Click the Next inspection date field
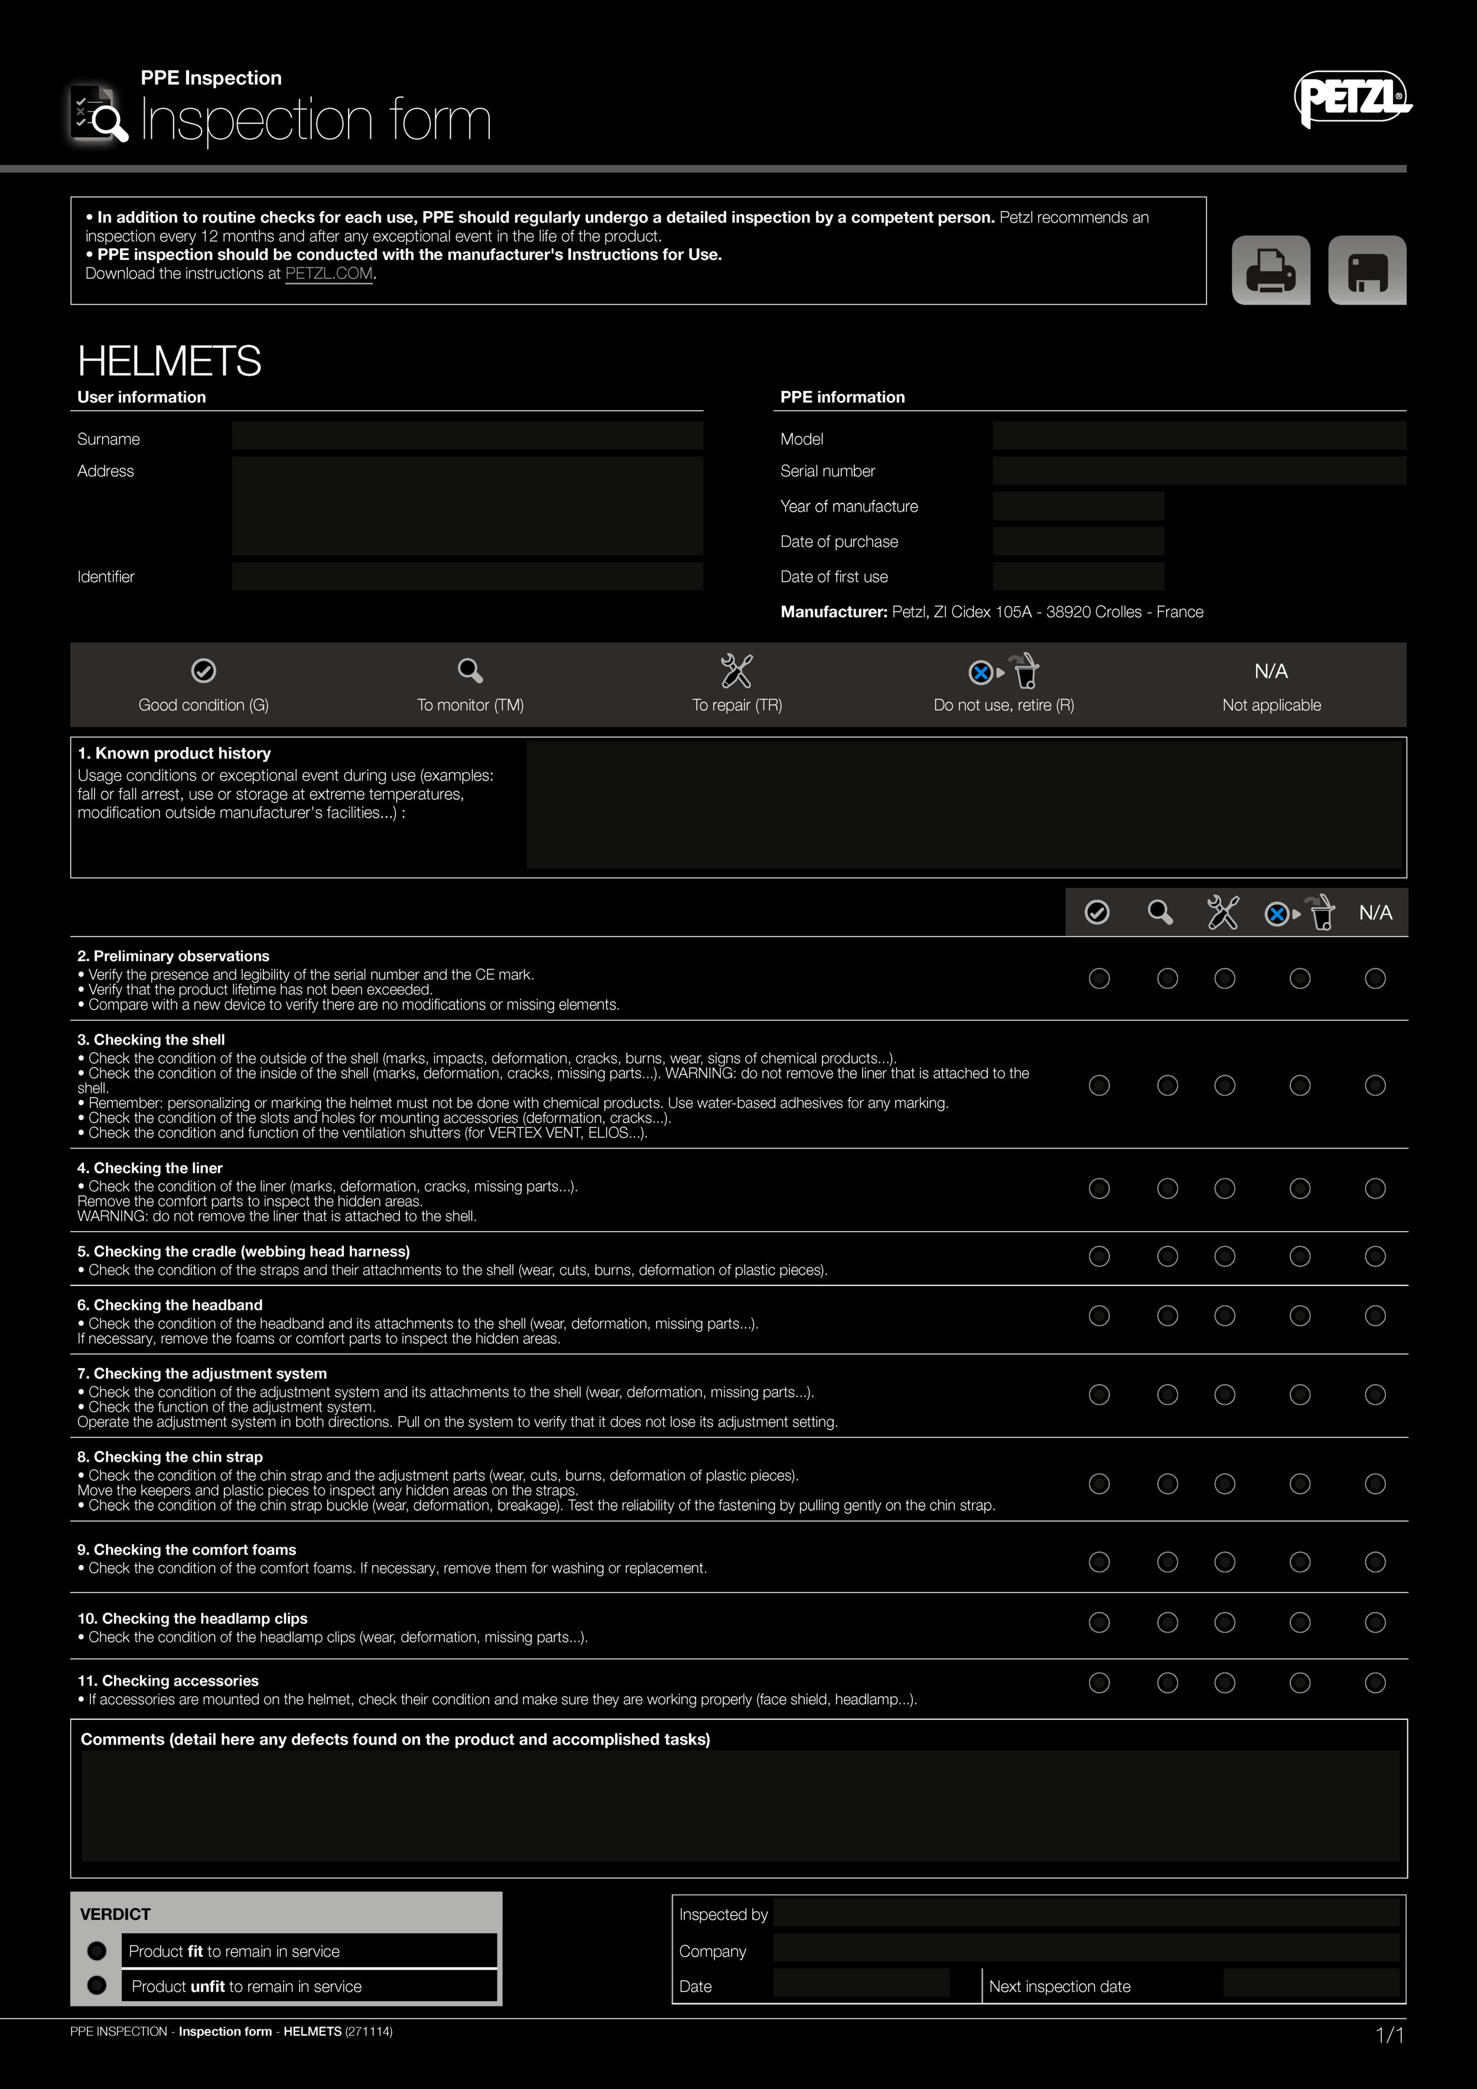 pos(1310,1983)
